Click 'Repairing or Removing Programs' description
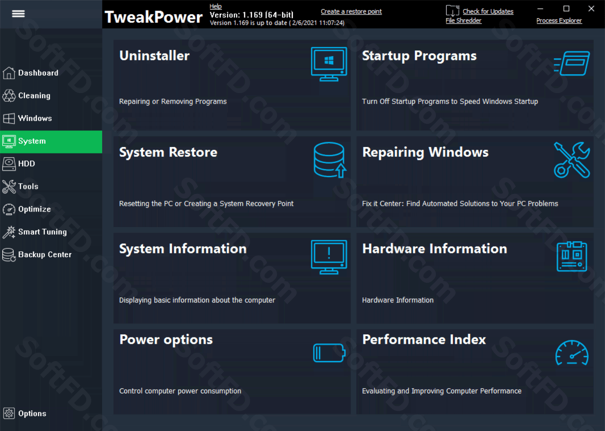Screen dimensions: 605x431 tap(173, 101)
